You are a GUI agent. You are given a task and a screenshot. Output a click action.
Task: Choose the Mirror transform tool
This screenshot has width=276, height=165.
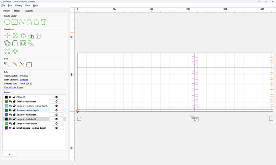pos(31,35)
